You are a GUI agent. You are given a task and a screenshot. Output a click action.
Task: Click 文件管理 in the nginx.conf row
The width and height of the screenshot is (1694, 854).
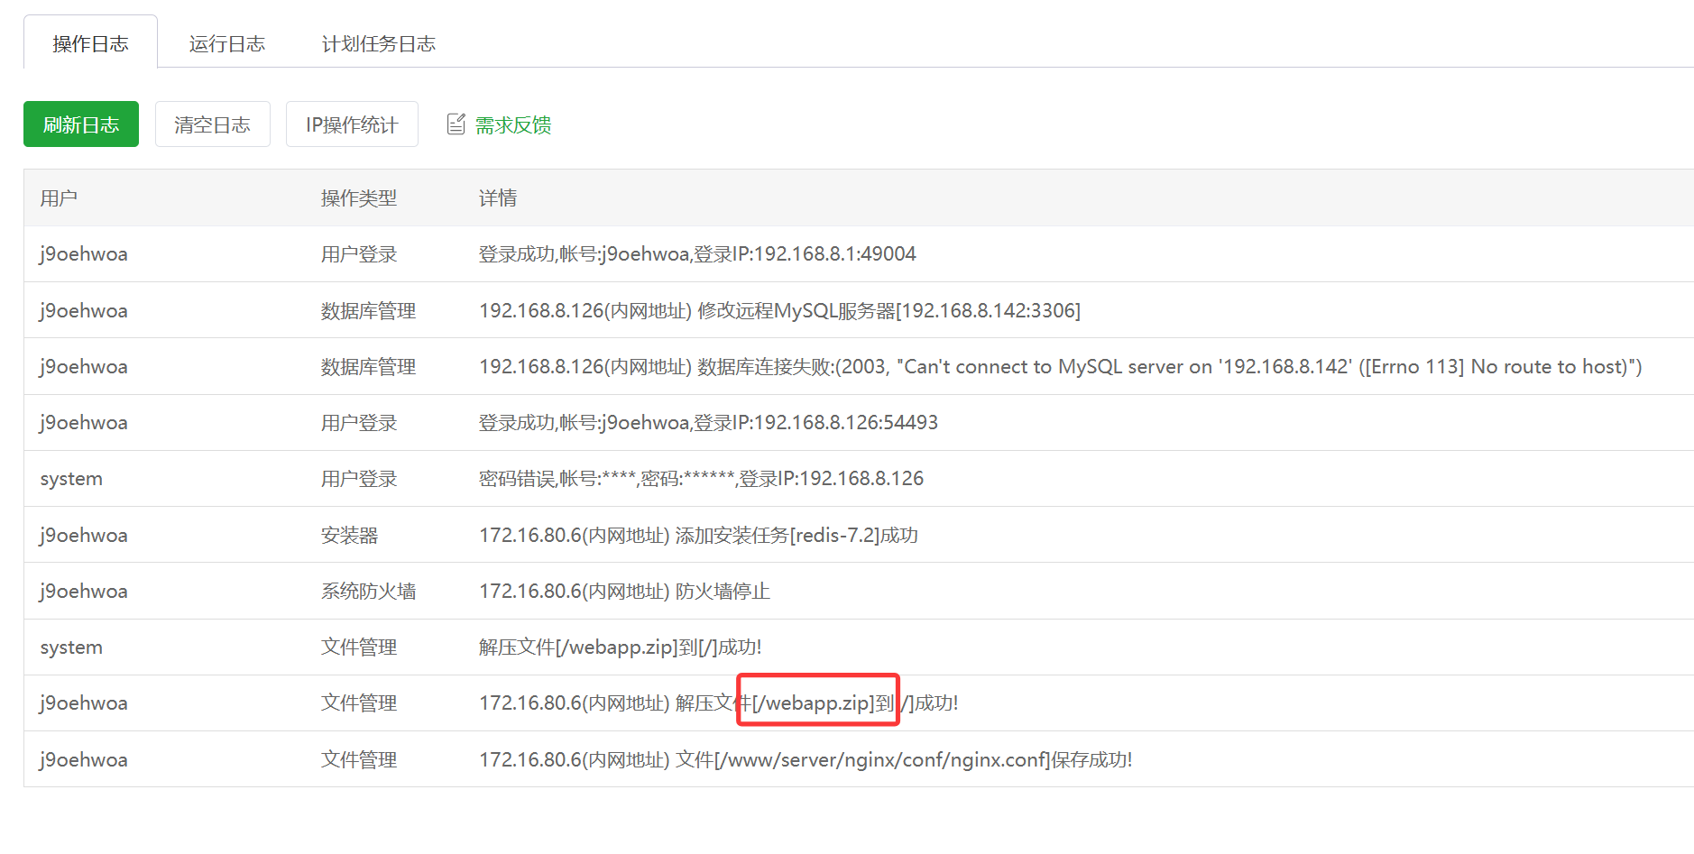359,760
